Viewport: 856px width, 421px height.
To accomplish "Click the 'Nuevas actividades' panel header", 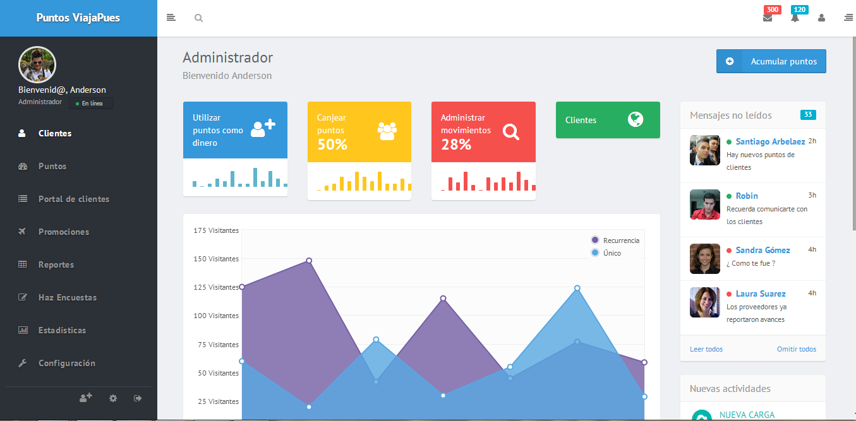I will (x=753, y=388).
